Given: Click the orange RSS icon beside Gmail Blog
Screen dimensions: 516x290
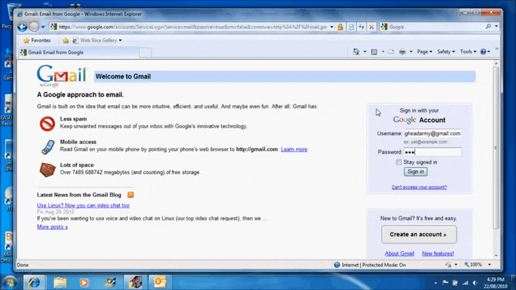Looking at the screenshot, I should [x=131, y=195].
